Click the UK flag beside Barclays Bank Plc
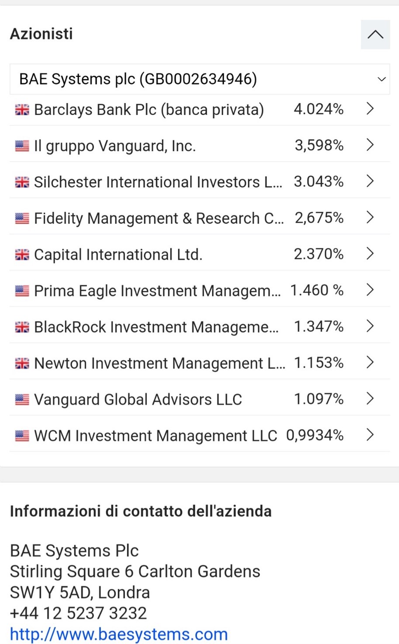 (x=22, y=109)
